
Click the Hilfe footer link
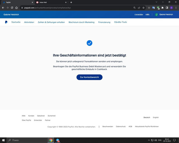[x=23, y=116]
